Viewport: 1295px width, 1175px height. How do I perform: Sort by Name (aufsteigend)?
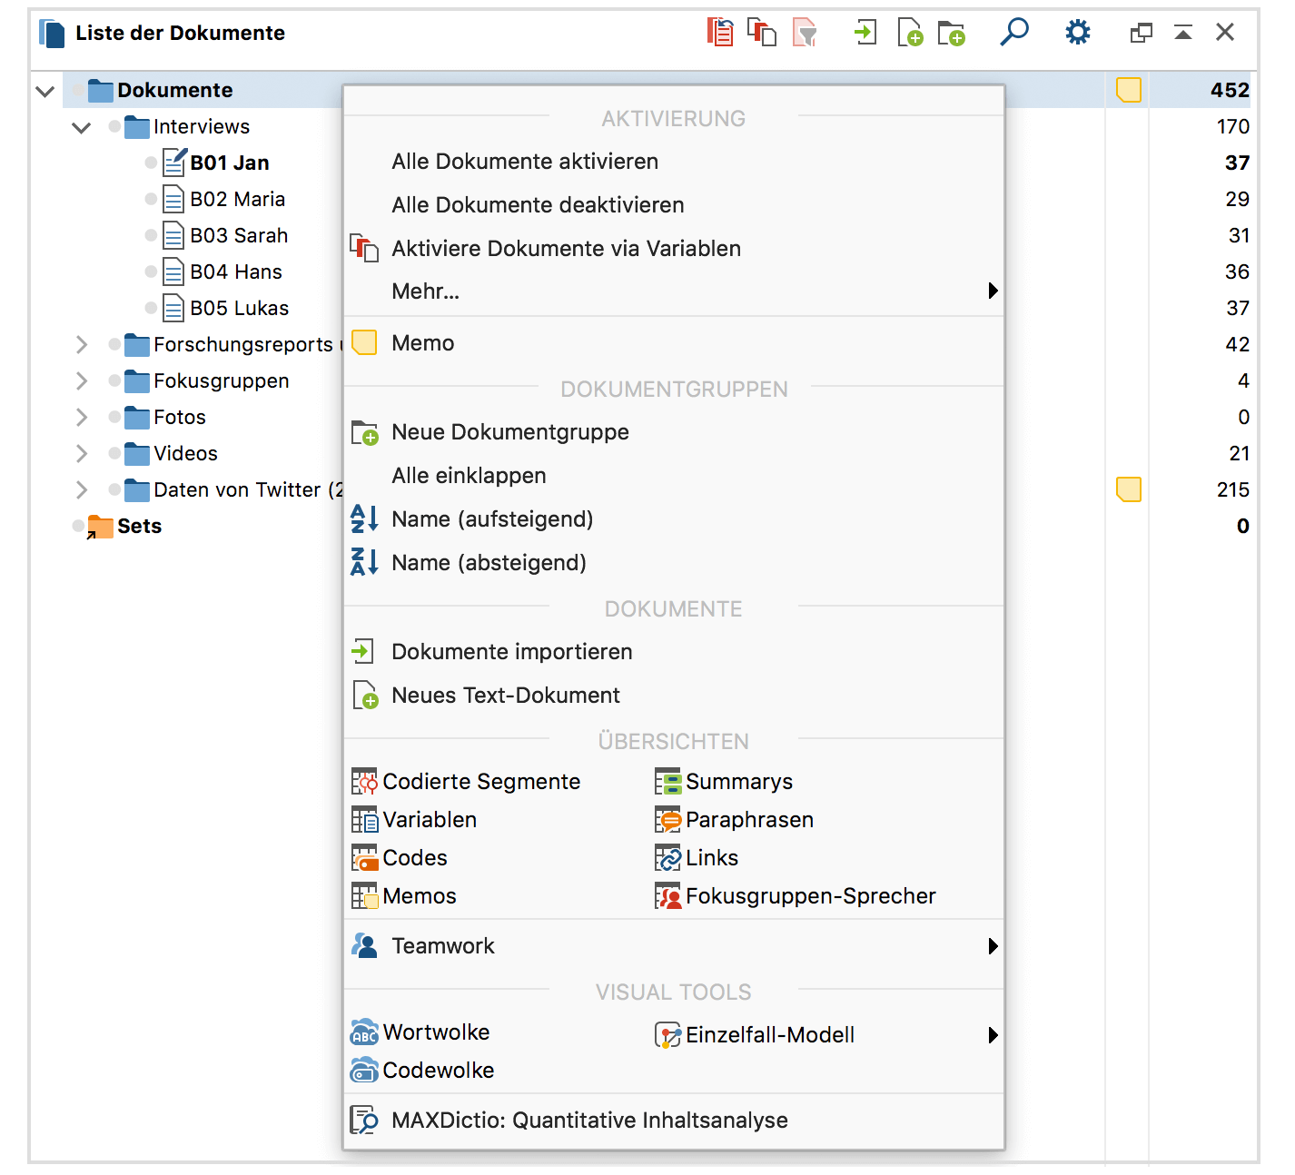coord(491,519)
